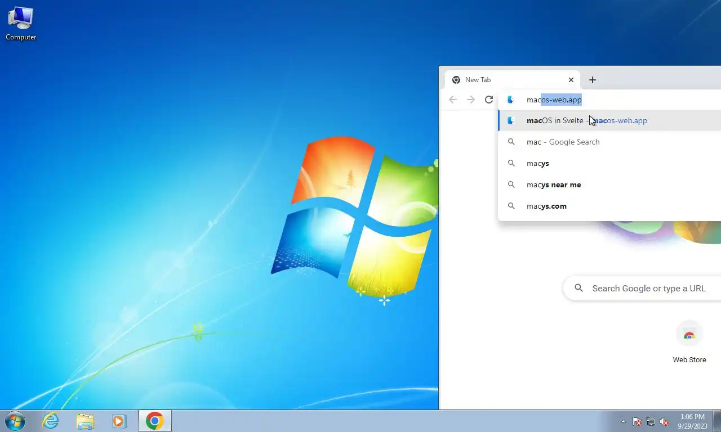This screenshot has height=432, width=721.
Task: Click the favicon in the address bar
Action: pos(511,100)
